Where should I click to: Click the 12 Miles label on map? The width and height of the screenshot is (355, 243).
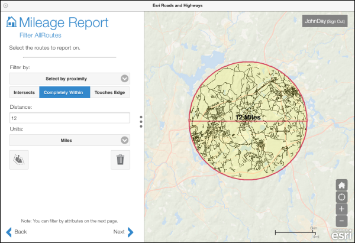point(248,118)
